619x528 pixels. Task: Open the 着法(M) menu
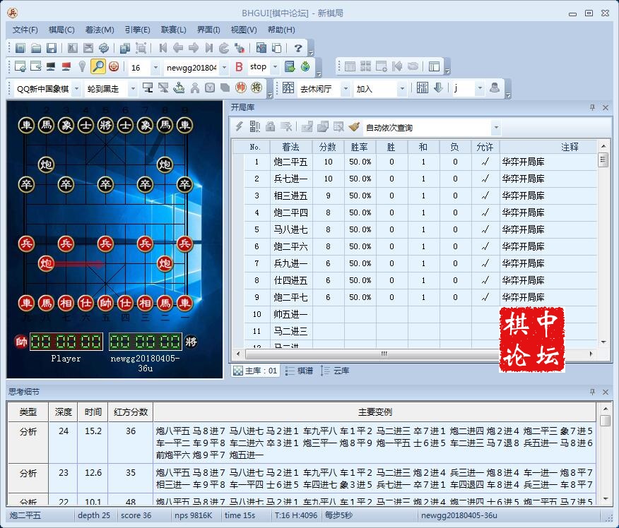(x=100, y=30)
